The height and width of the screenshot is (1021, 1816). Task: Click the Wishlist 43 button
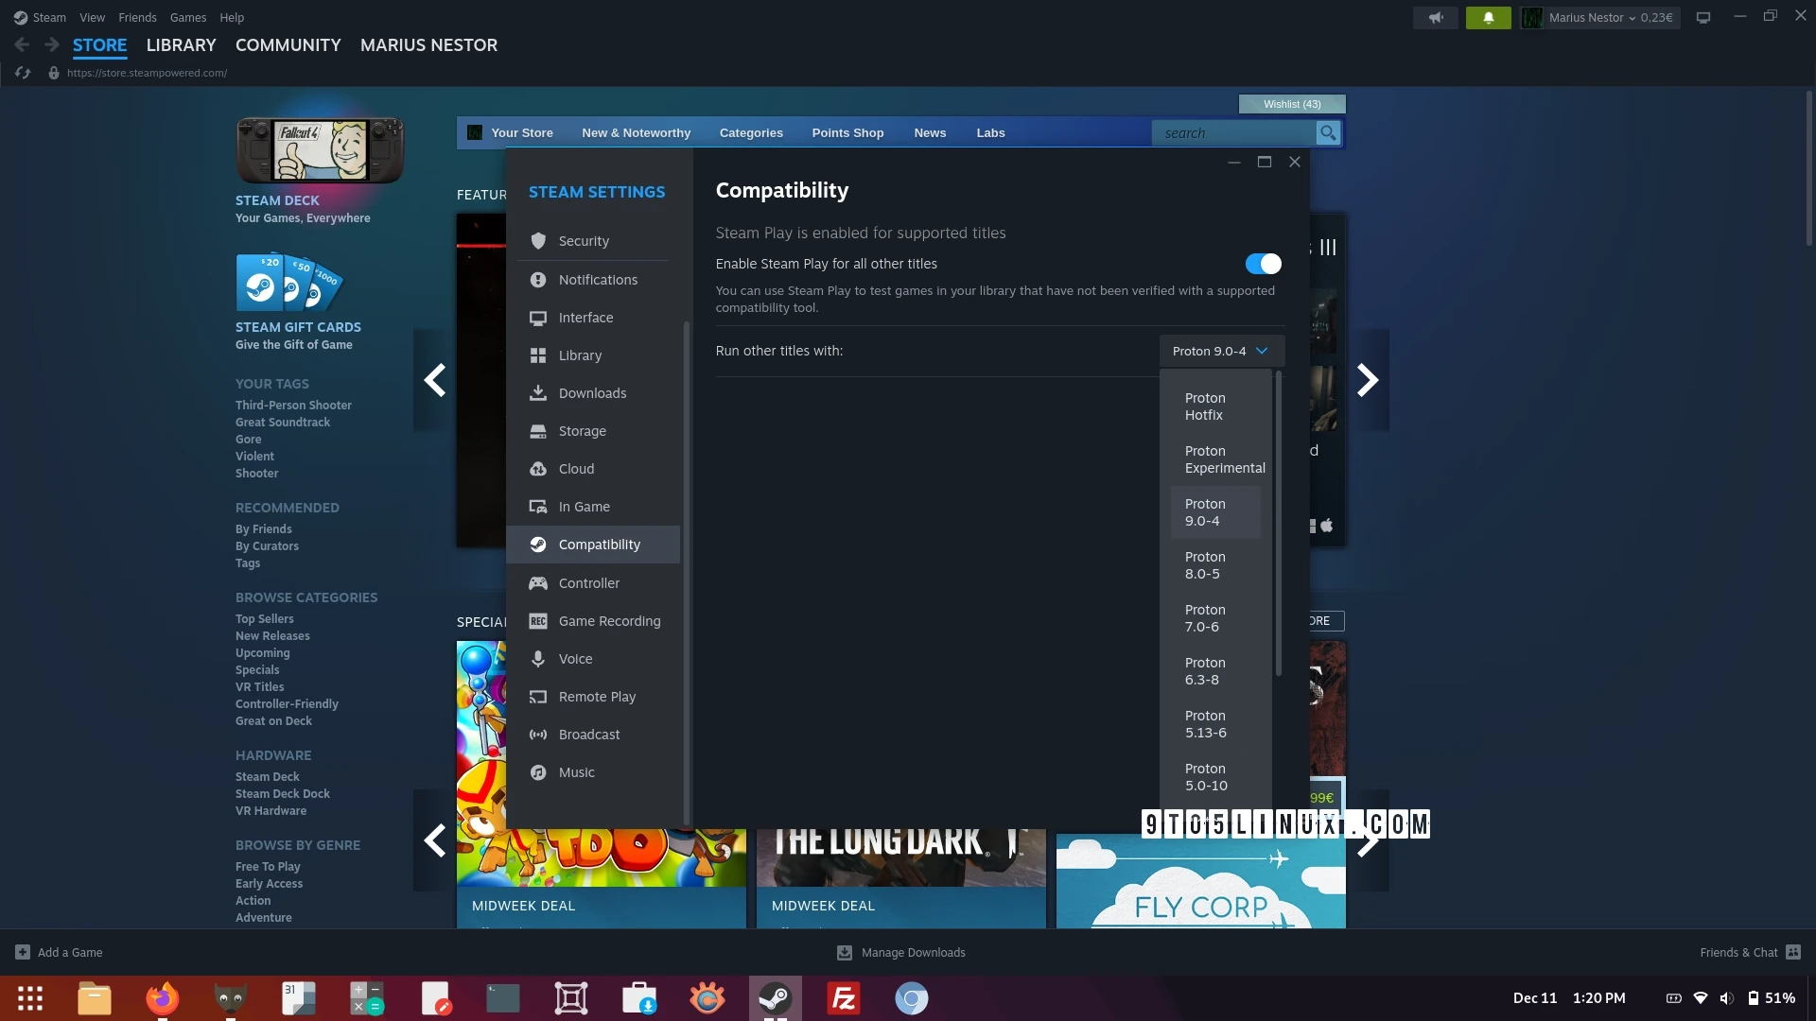pos(1291,102)
